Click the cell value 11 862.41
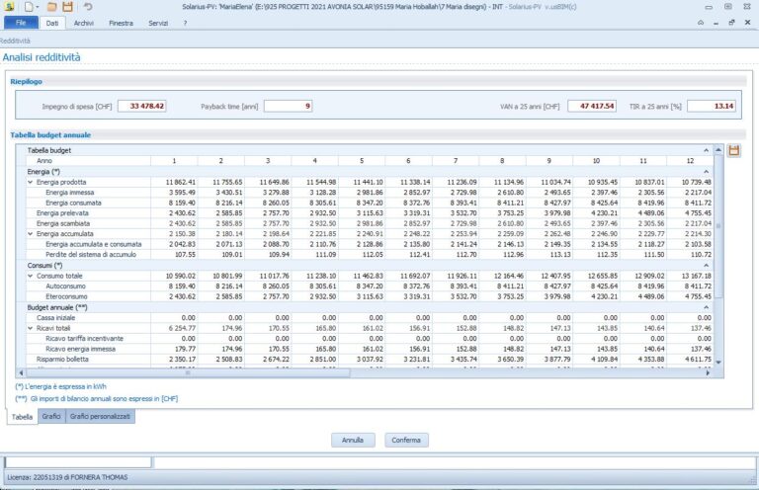The image size is (759, 490). coord(181,183)
